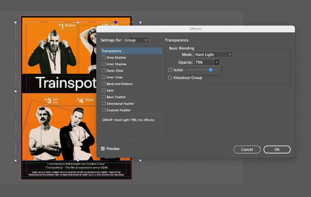Toggle the Isolate Blending checkbox
The width and height of the screenshot is (311, 197).
click(170, 70)
